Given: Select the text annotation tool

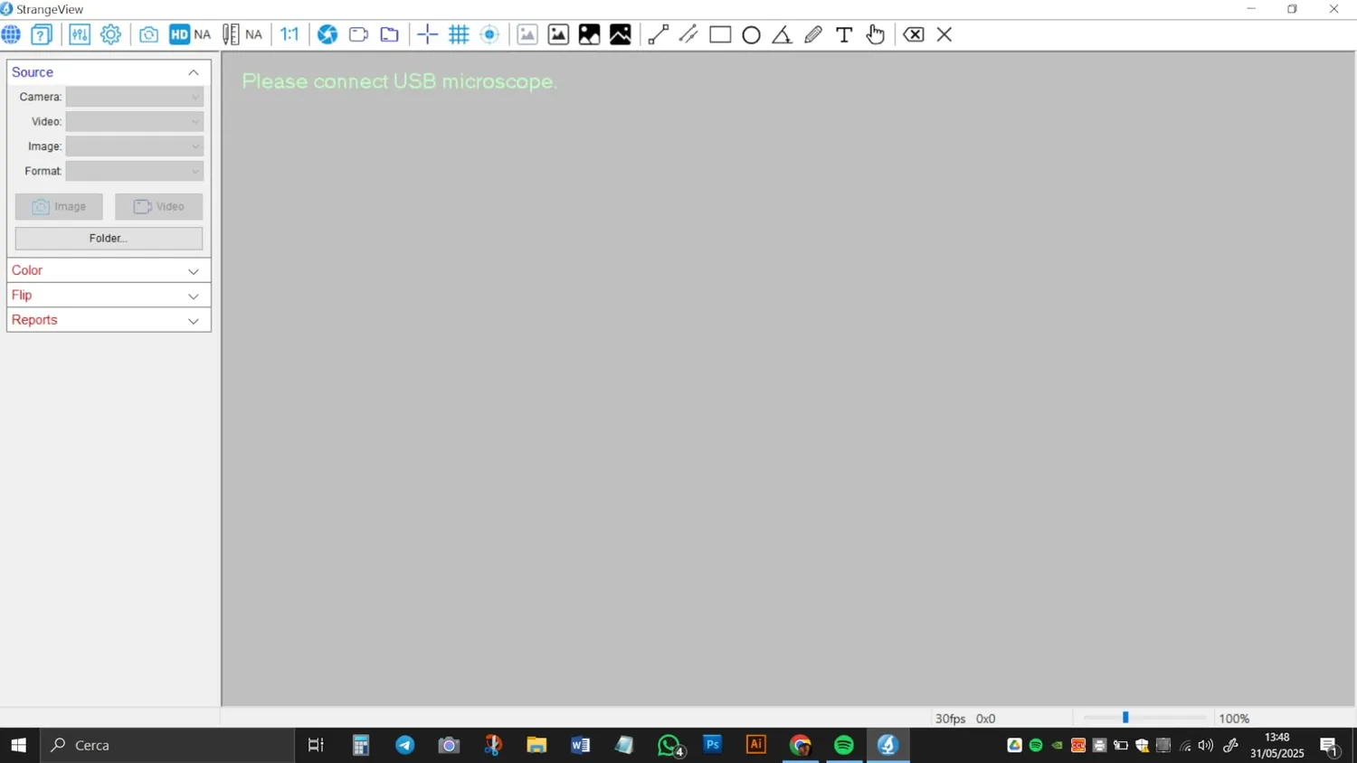Looking at the screenshot, I should coord(844,35).
